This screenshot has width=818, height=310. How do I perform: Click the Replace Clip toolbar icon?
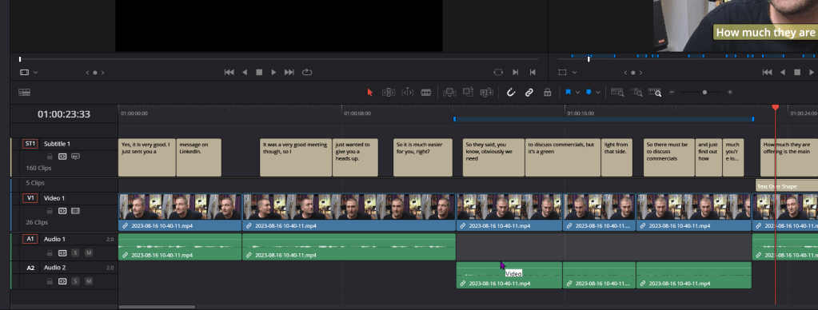[487, 92]
